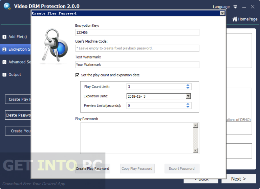This screenshot has height=189, width=260.
Task: Click step 4 number icon beside Output
Action: point(4,75)
